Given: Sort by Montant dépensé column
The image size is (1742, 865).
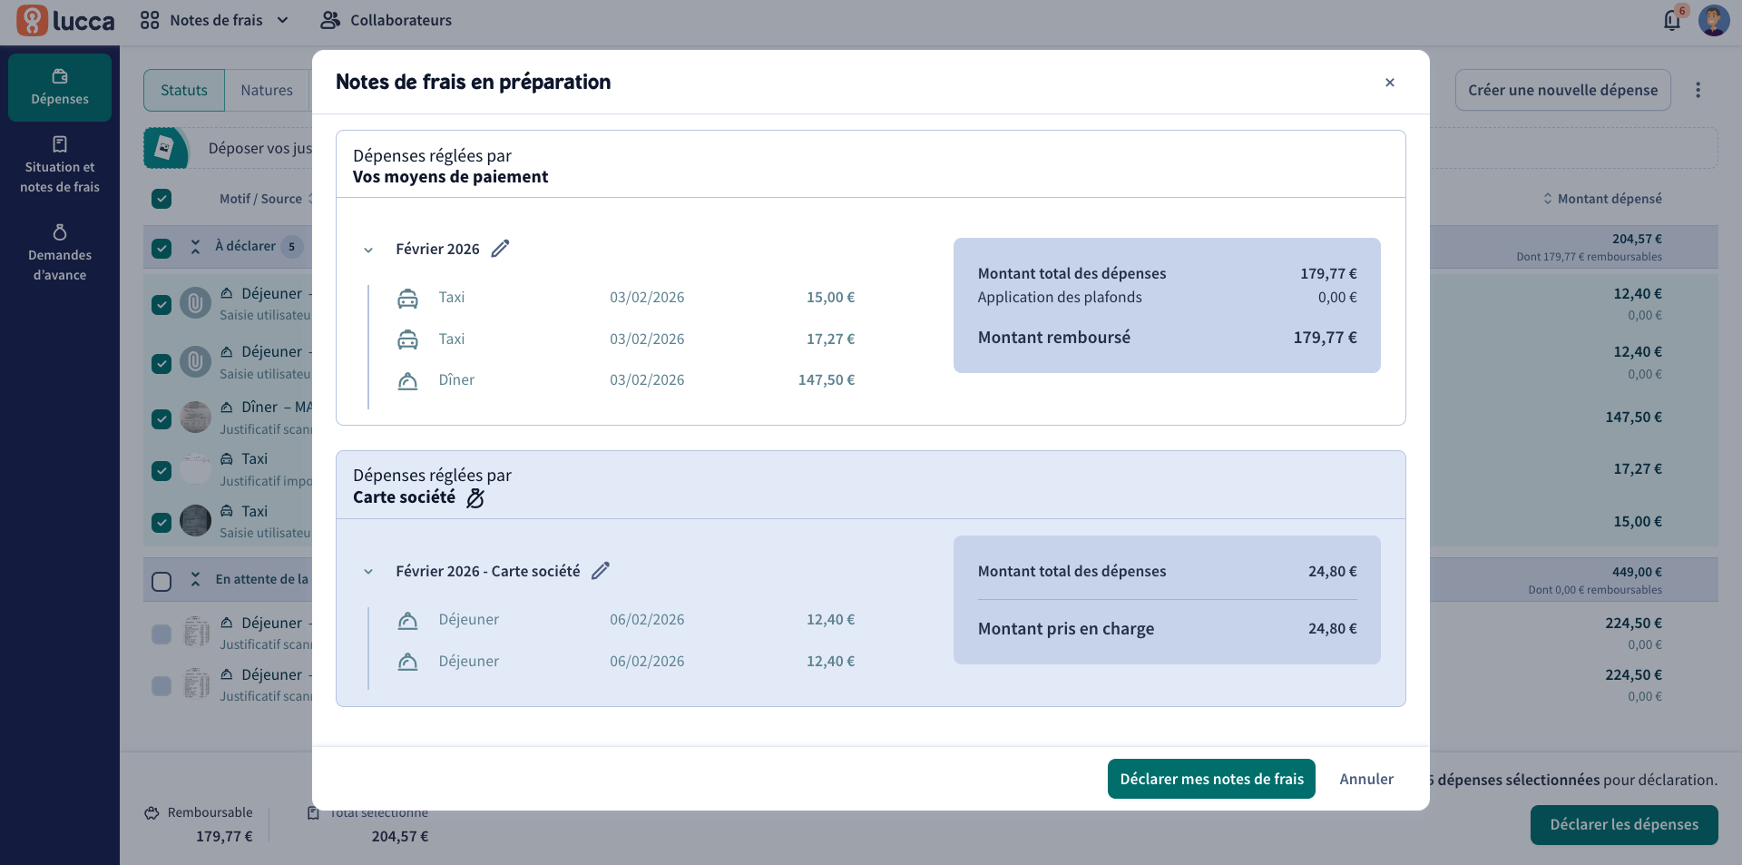Looking at the screenshot, I should point(1602,199).
